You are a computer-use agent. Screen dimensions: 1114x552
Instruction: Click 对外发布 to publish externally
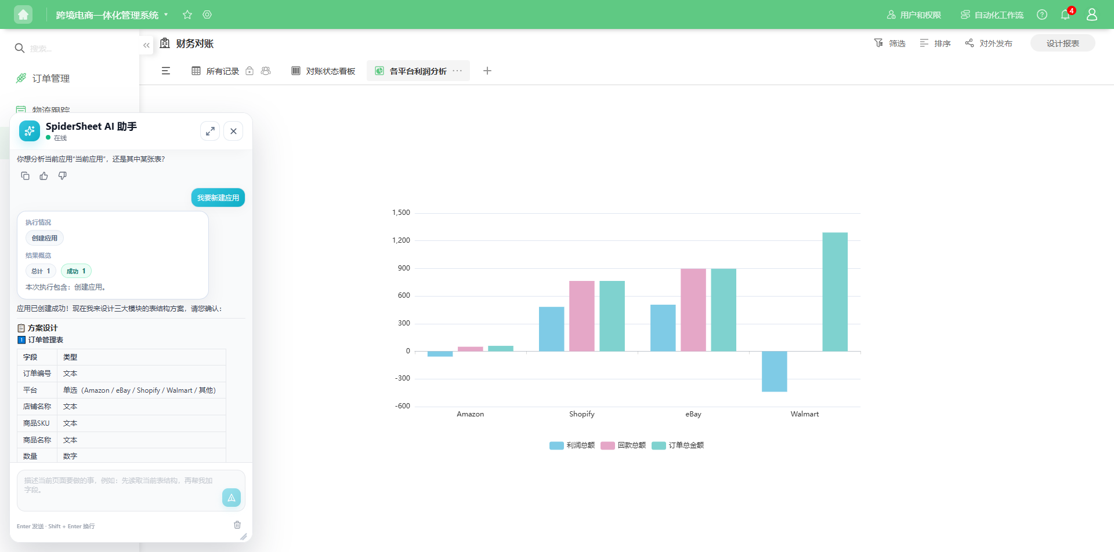(x=989, y=43)
